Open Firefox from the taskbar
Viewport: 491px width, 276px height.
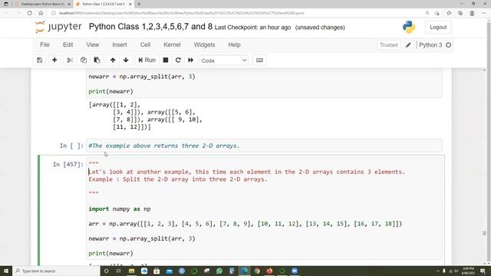point(269,271)
